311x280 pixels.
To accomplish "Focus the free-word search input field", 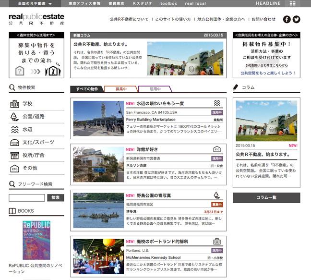I will pyautogui.click(x=27, y=198).
